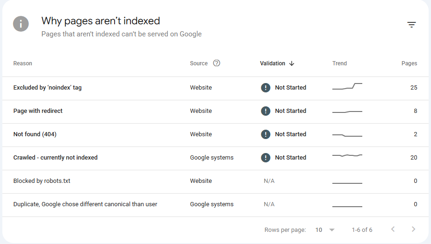Click the 0 pages count for Duplicate canonical row
The image size is (431, 244).
coord(415,204)
